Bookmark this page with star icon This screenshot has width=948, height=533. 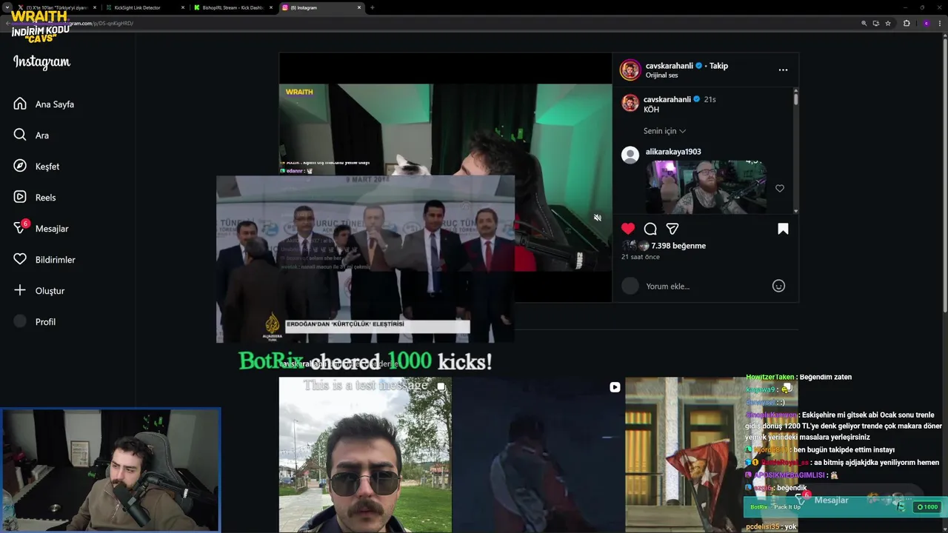tap(888, 23)
